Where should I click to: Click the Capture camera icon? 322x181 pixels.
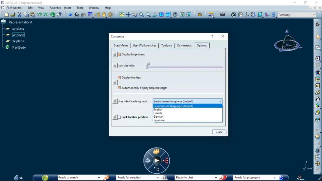222,15
